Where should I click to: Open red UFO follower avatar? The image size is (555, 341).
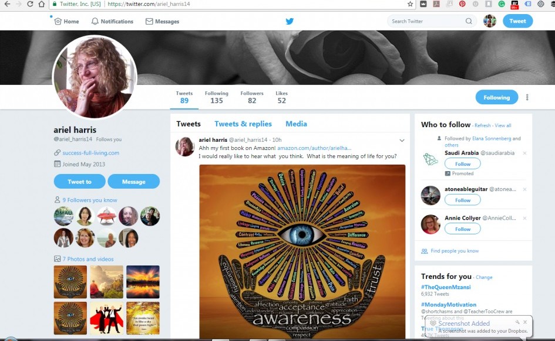[106, 216]
